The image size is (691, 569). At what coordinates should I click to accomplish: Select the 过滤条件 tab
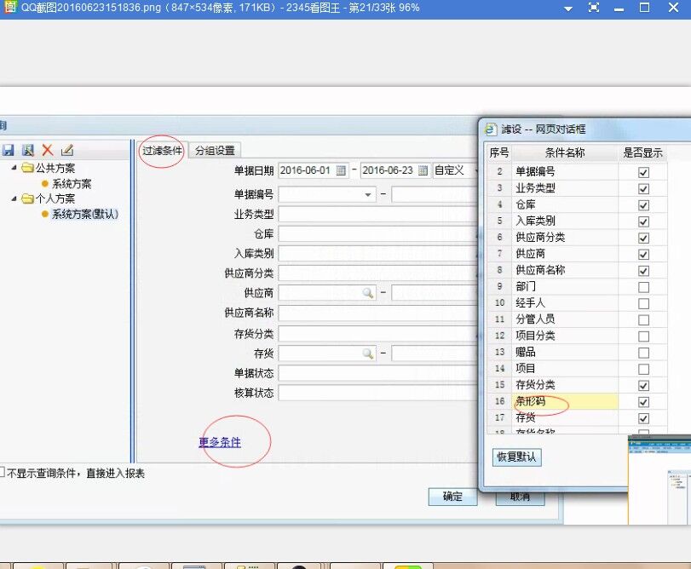162,151
